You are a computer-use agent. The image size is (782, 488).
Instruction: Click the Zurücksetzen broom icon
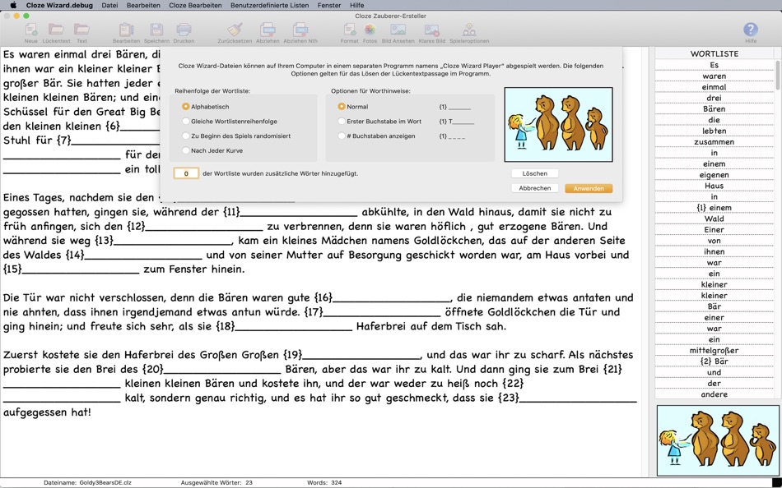click(x=235, y=30)
